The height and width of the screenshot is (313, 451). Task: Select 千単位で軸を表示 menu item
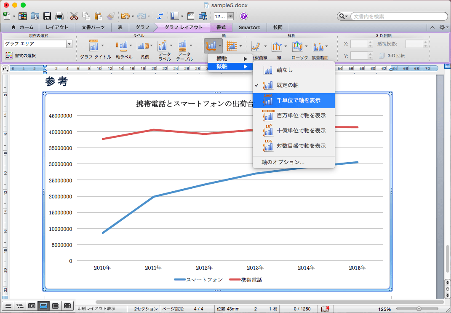tap(294, 100)
